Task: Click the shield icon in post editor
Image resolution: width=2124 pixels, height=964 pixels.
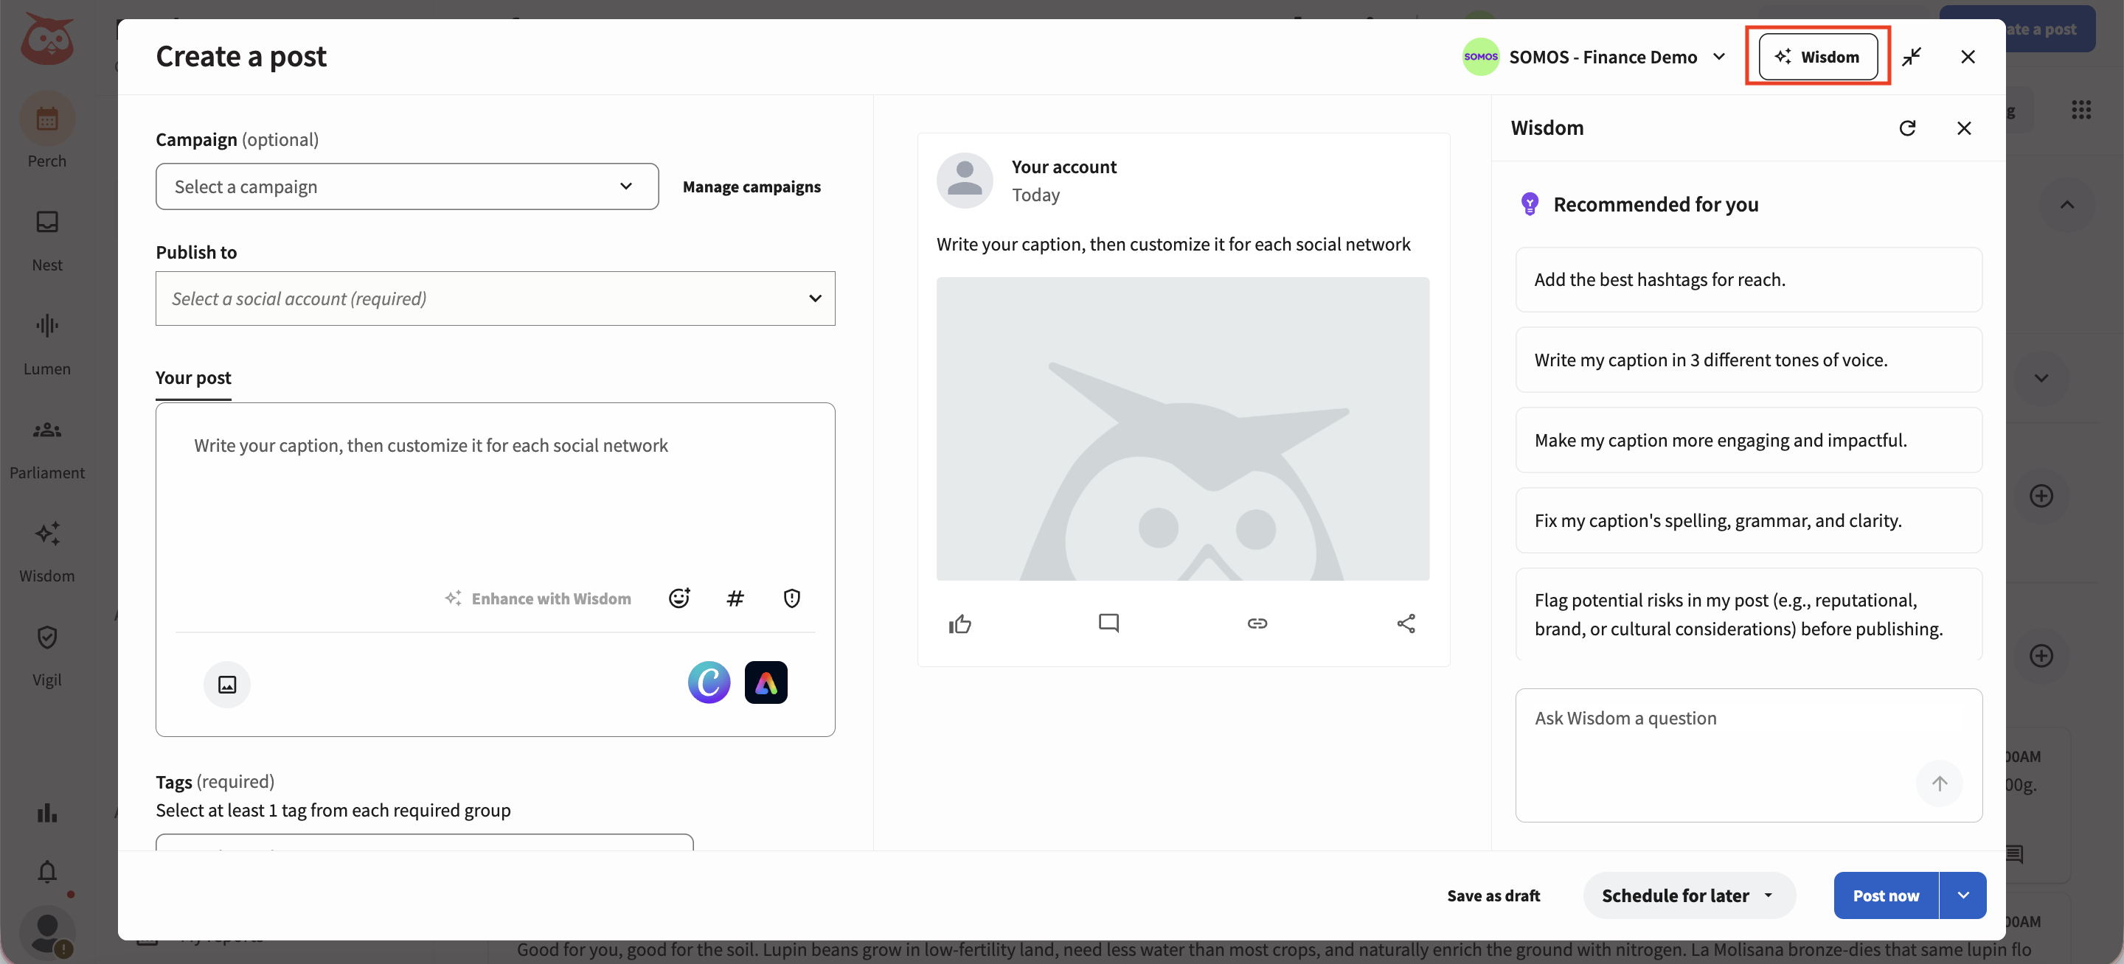Action: [791, 598]
